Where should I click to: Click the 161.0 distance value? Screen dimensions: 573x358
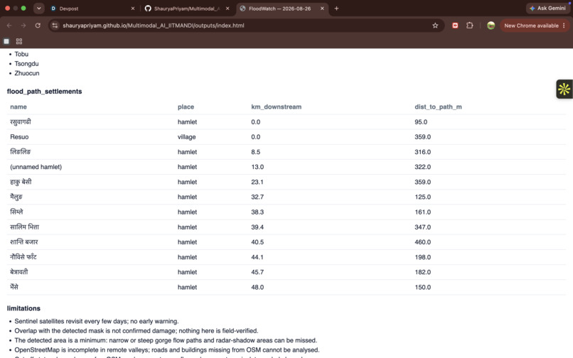coord(422,212)
